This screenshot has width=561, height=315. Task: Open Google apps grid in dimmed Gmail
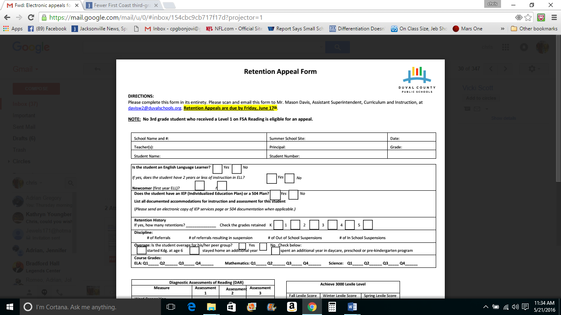506,47
